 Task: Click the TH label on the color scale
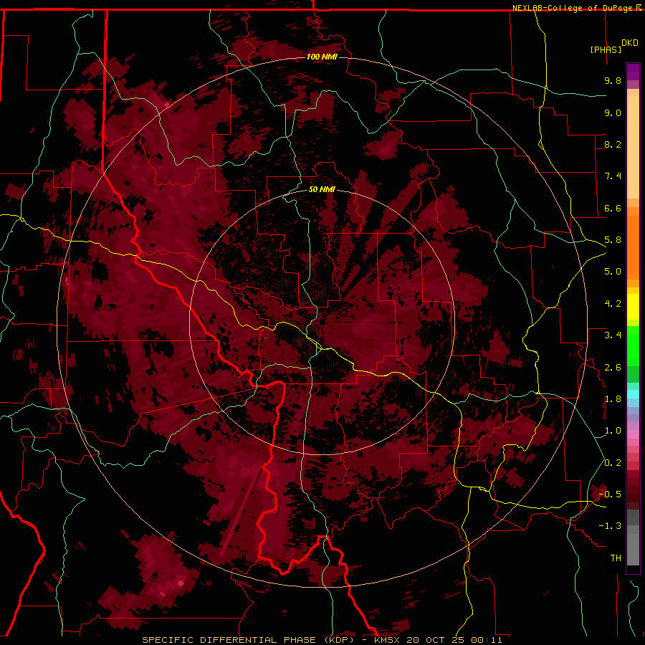point(616,558)
